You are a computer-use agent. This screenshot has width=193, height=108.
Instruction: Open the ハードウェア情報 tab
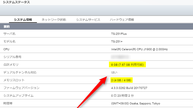[x=122, y=20]
